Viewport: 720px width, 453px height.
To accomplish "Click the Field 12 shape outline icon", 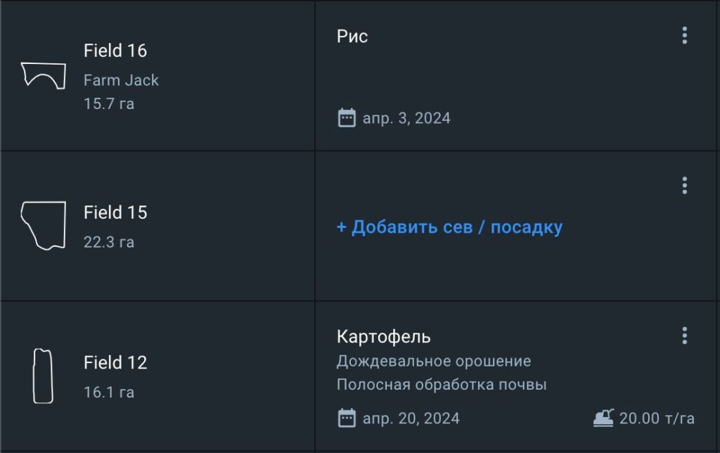I will coord(42,376).
